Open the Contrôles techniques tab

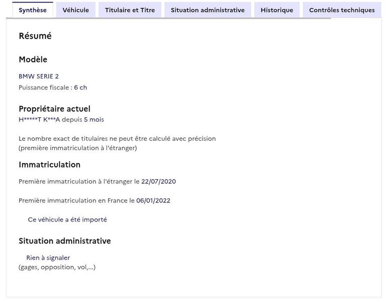pyautogui.click(x=342, y=10)
